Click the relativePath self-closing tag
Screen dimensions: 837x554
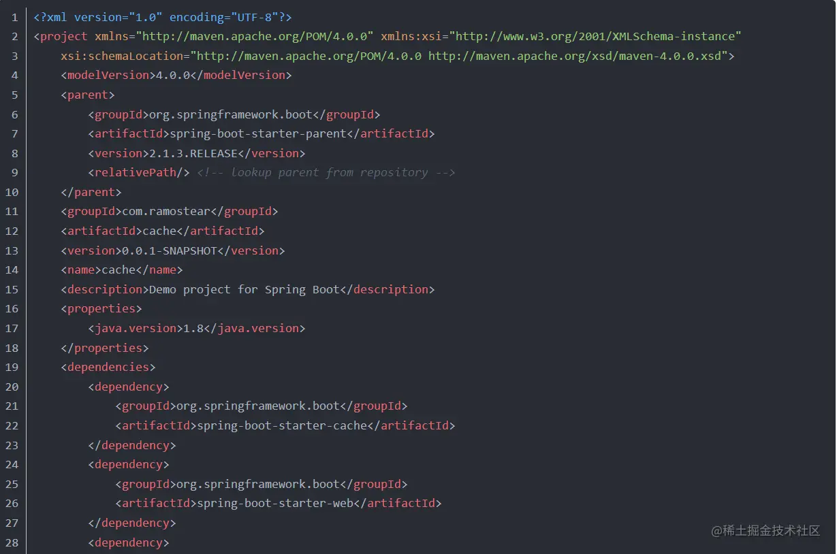139,172
